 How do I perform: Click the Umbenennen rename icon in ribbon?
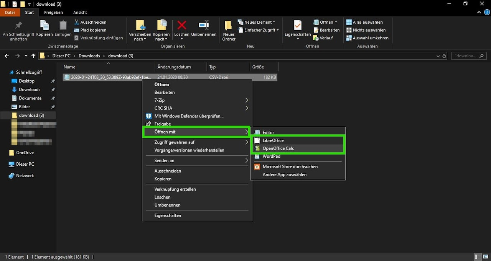point(204,26)
